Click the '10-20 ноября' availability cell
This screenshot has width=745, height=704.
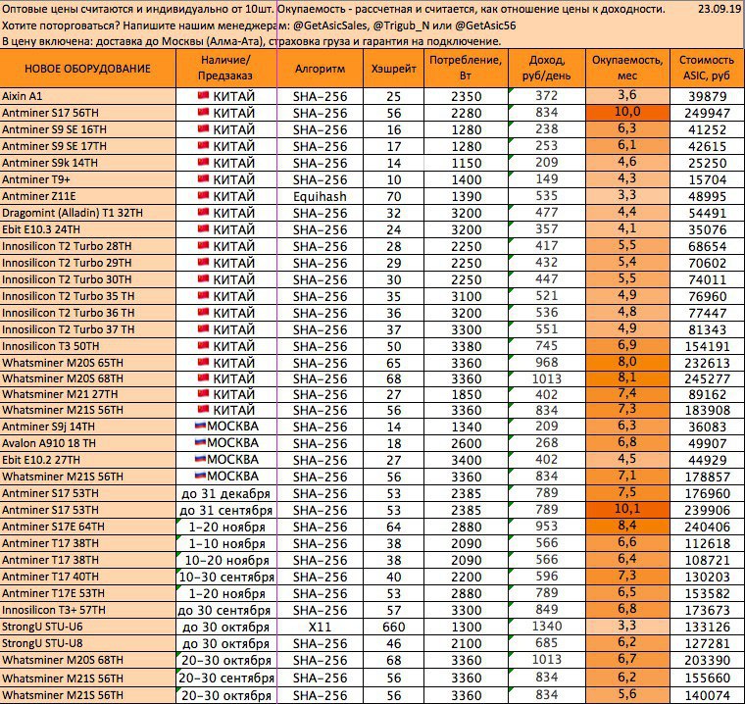(x=226, y=560)
